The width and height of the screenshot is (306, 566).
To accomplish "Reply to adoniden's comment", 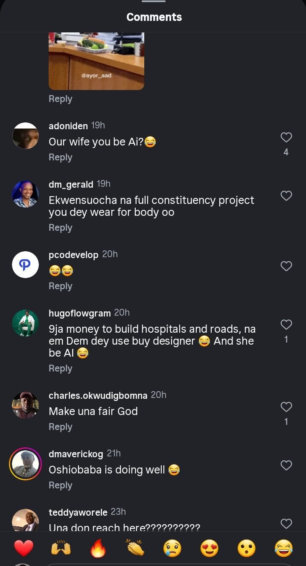I will pos(60,157).
